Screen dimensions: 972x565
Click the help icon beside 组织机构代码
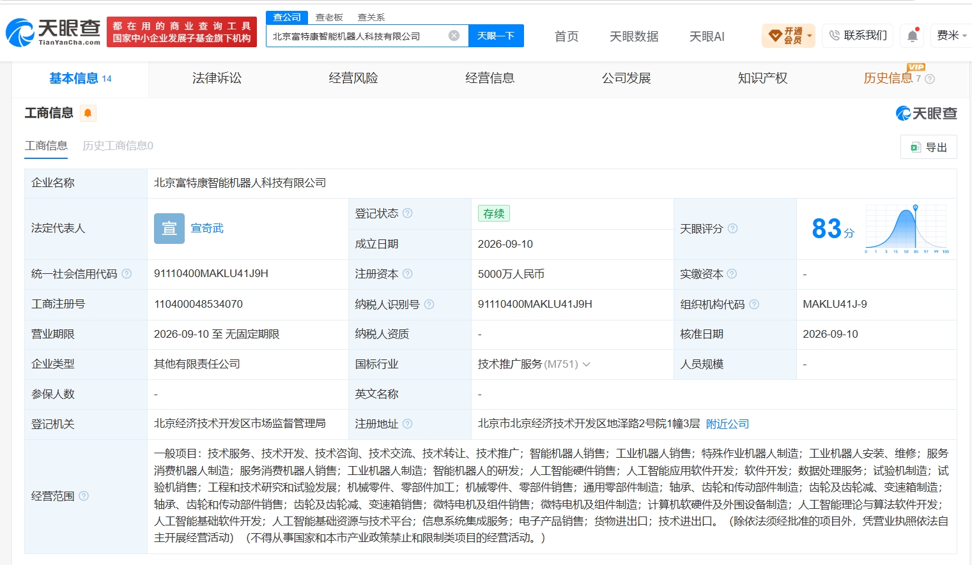pyautogui.click(x=754, y=305)
